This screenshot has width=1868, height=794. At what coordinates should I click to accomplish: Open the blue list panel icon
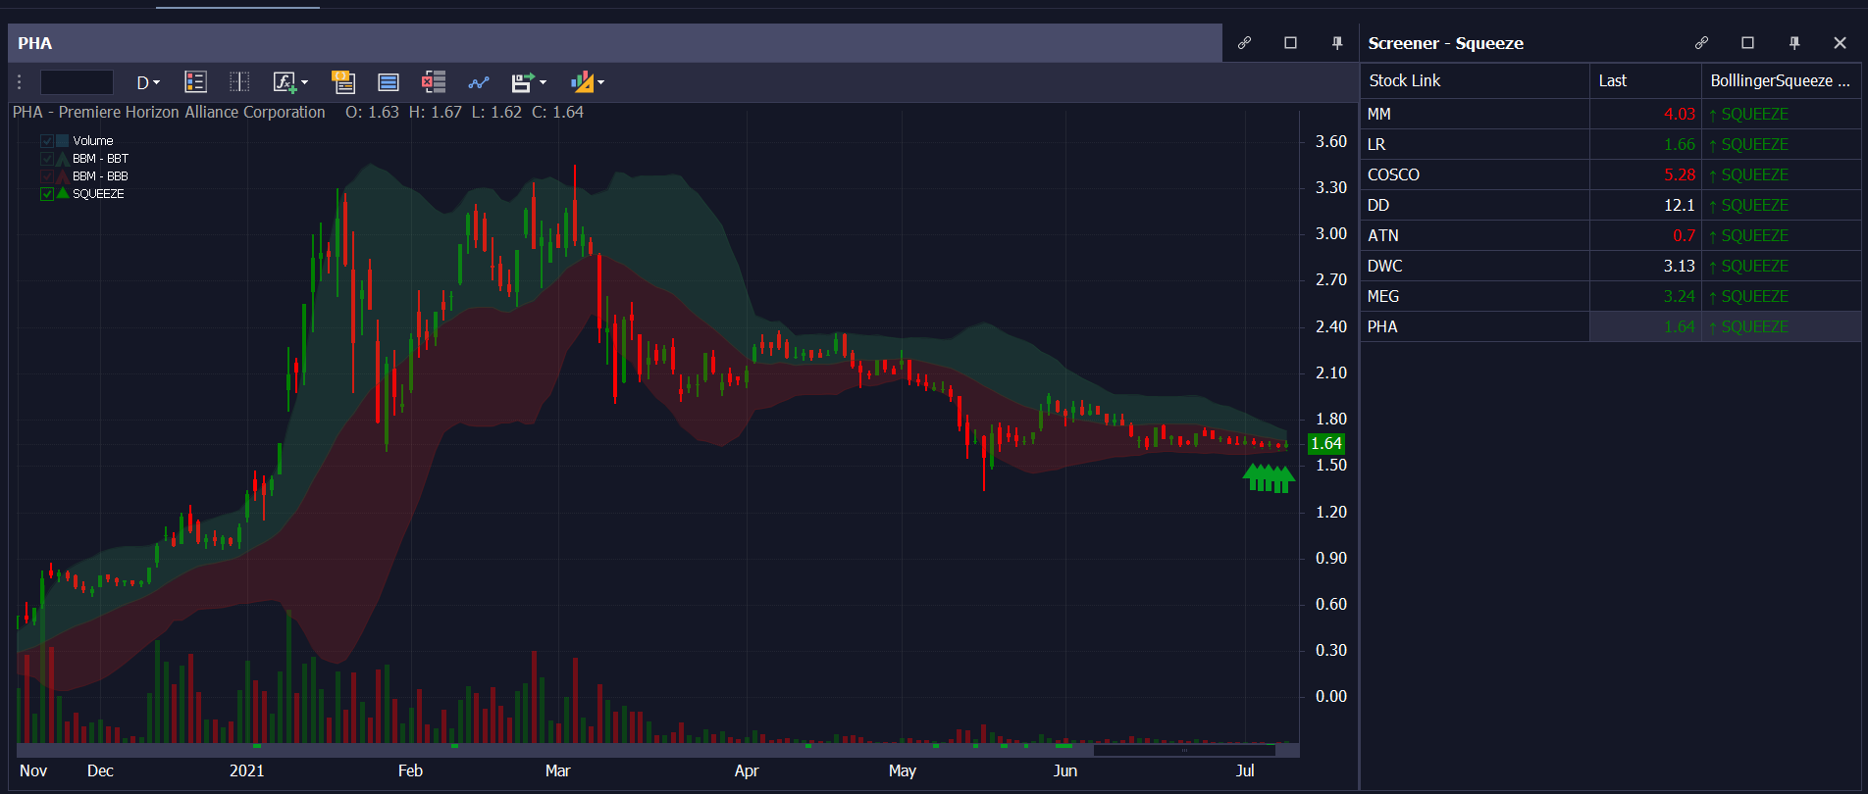[x=389, y=82]
